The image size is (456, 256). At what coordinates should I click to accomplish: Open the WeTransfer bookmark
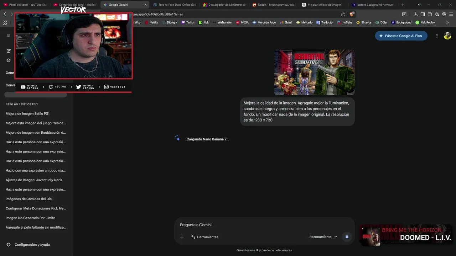[222, 22]
